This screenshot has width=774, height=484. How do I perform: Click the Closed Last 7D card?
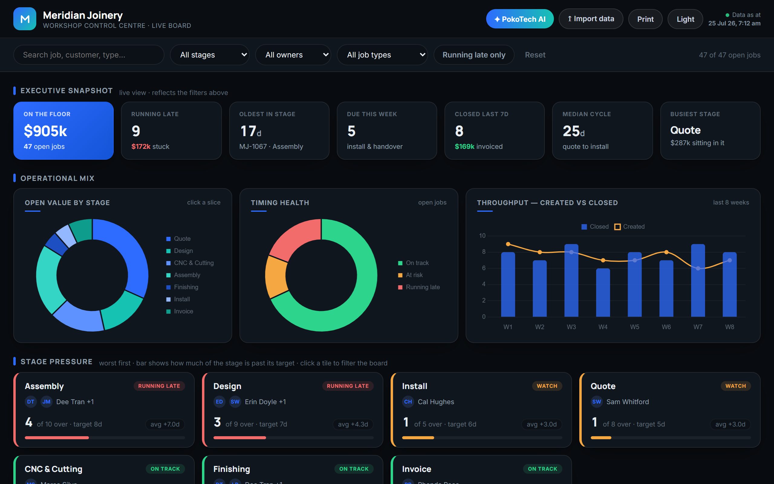point(494,131)
